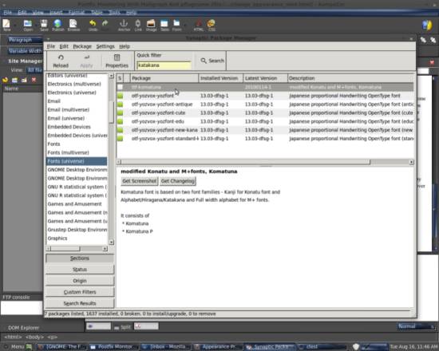Click the Get Screenshot button
The image size is (439, 351).
pyautogui.click(x=140, y=181)
